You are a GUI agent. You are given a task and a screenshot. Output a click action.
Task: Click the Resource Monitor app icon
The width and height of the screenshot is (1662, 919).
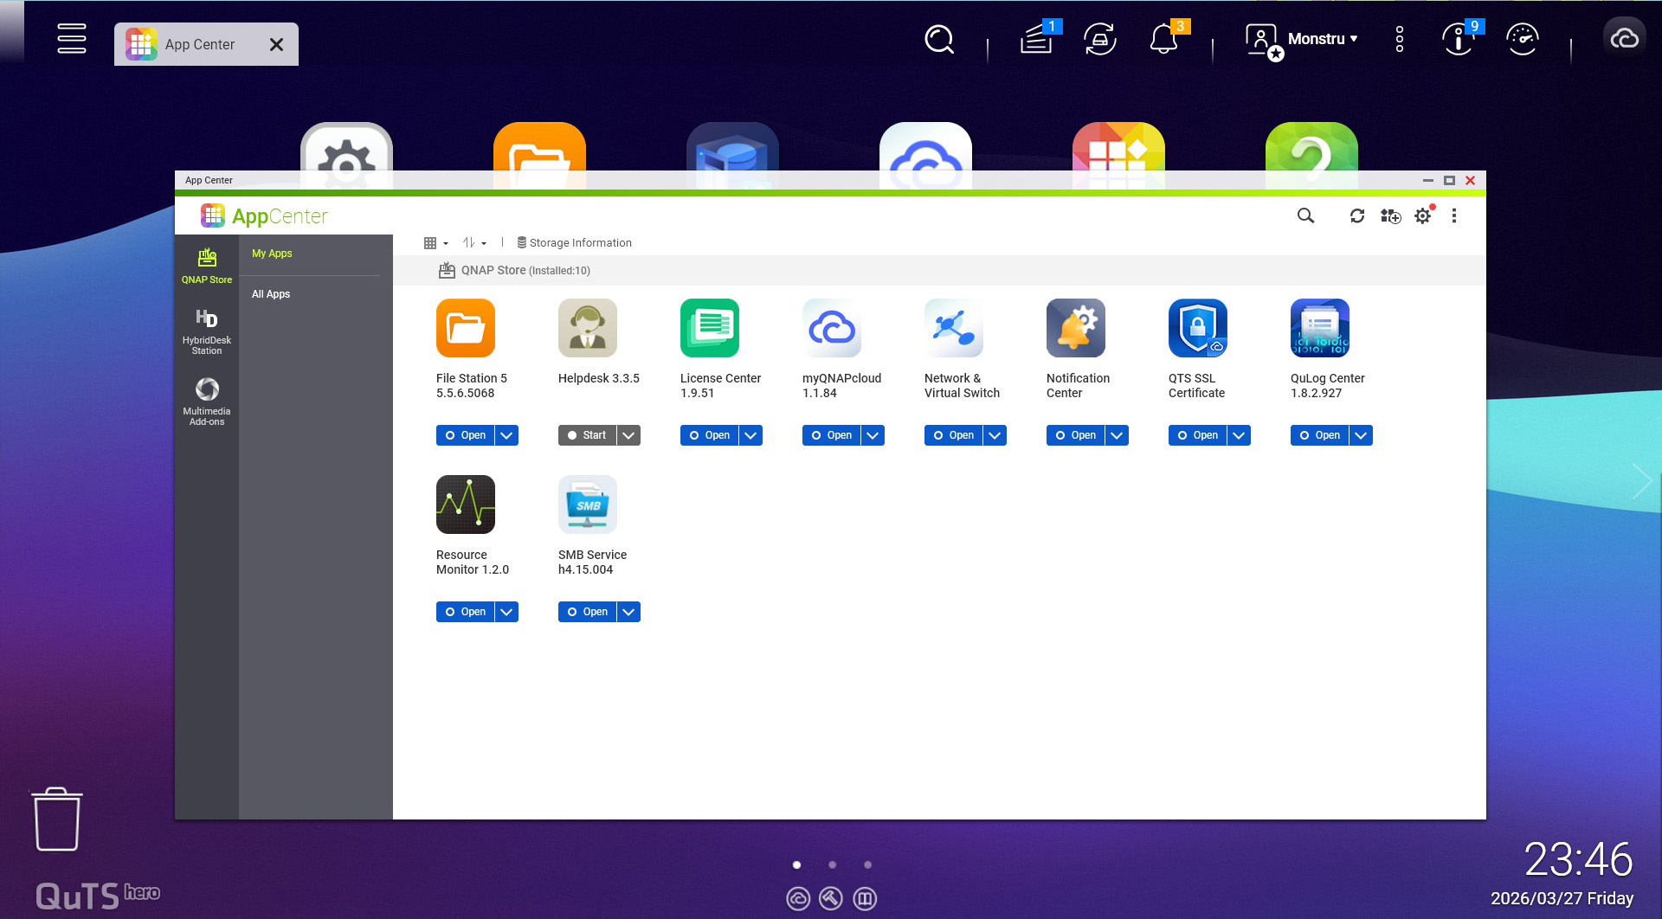[x=465, y=504]
